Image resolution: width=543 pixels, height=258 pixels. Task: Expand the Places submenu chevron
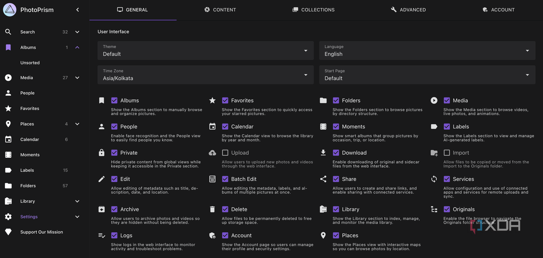(x=77, y=124)
